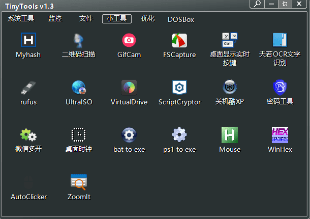This screenshot has height=219, width=310.
Task: Toggle the pin window button
Action: point(285,4)
